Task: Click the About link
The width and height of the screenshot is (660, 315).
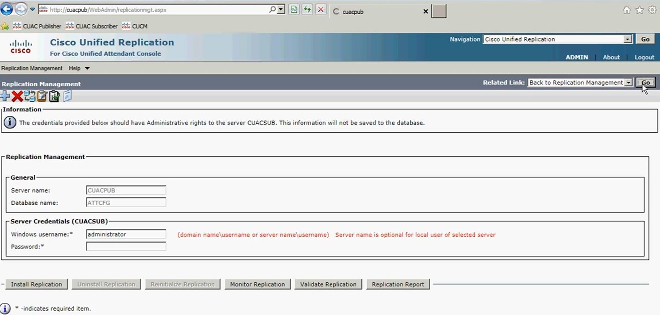Action: [611, 57]
